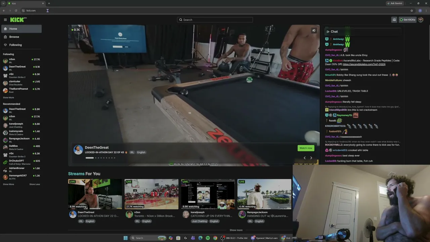430x242 pixels.
Task: Open the hamburger sidebar menu
Action: tap(5, 20)
